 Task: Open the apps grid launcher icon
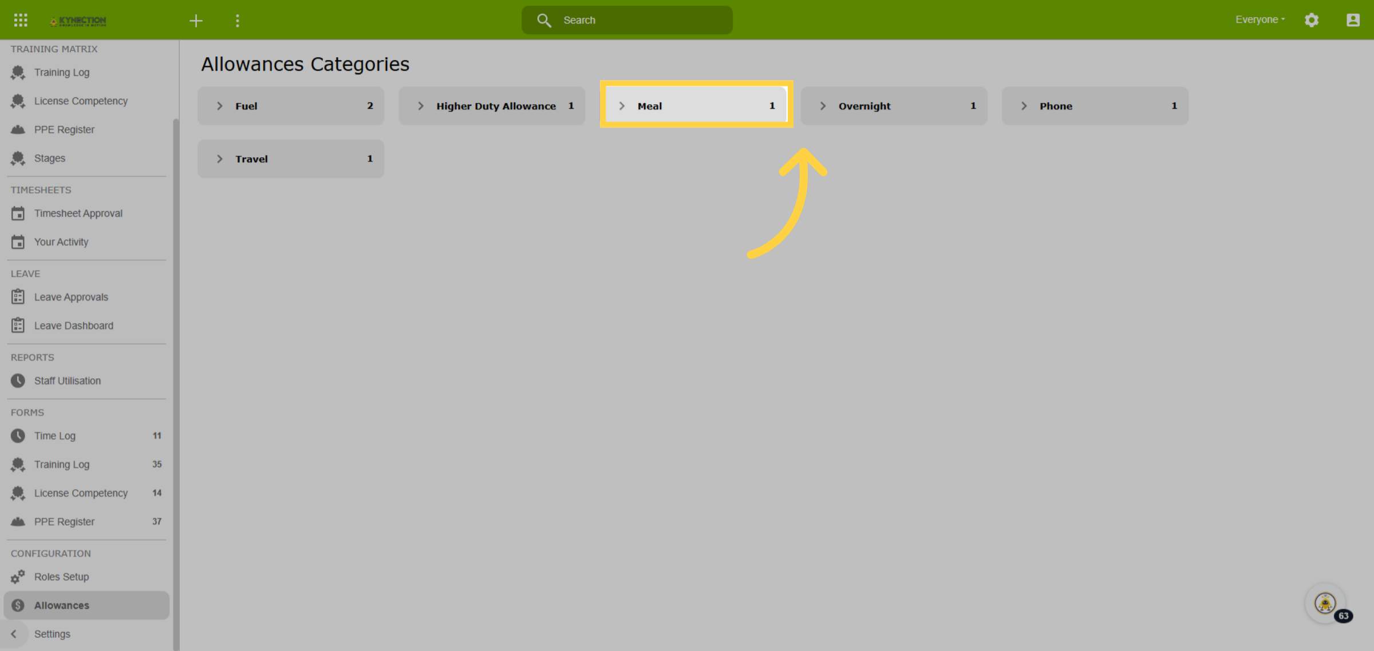coord(21,20)
